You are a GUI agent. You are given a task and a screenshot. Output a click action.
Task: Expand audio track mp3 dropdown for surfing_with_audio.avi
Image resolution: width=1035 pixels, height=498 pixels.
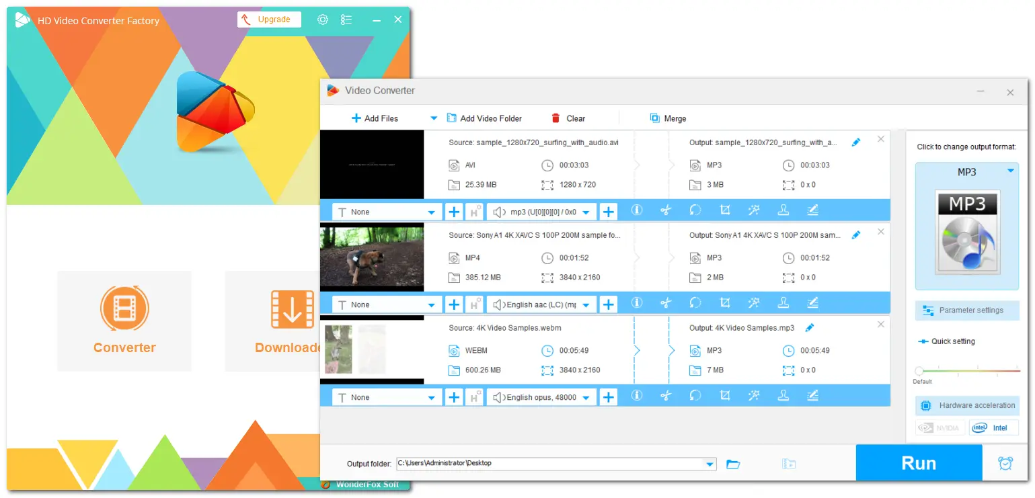(x=586, y=212)
